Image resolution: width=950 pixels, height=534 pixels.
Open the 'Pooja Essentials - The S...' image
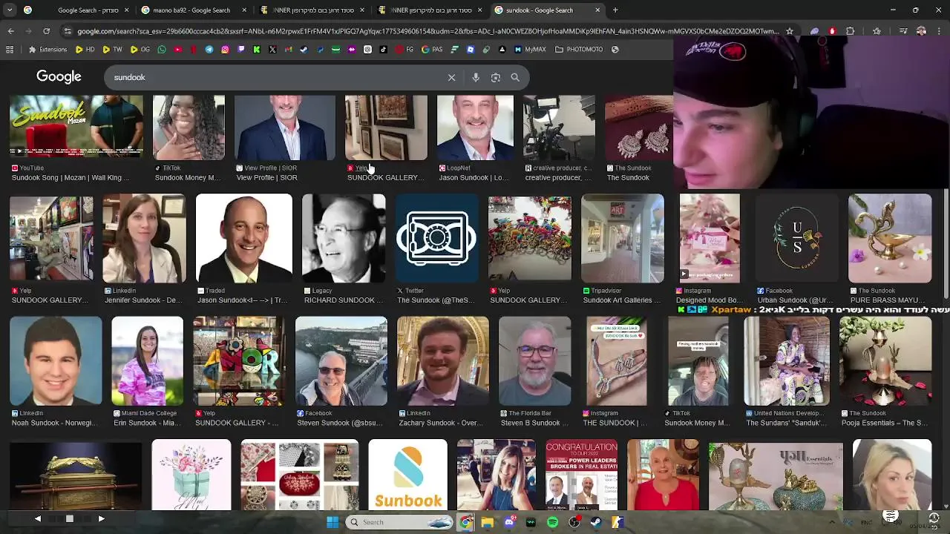coord(885,360)
